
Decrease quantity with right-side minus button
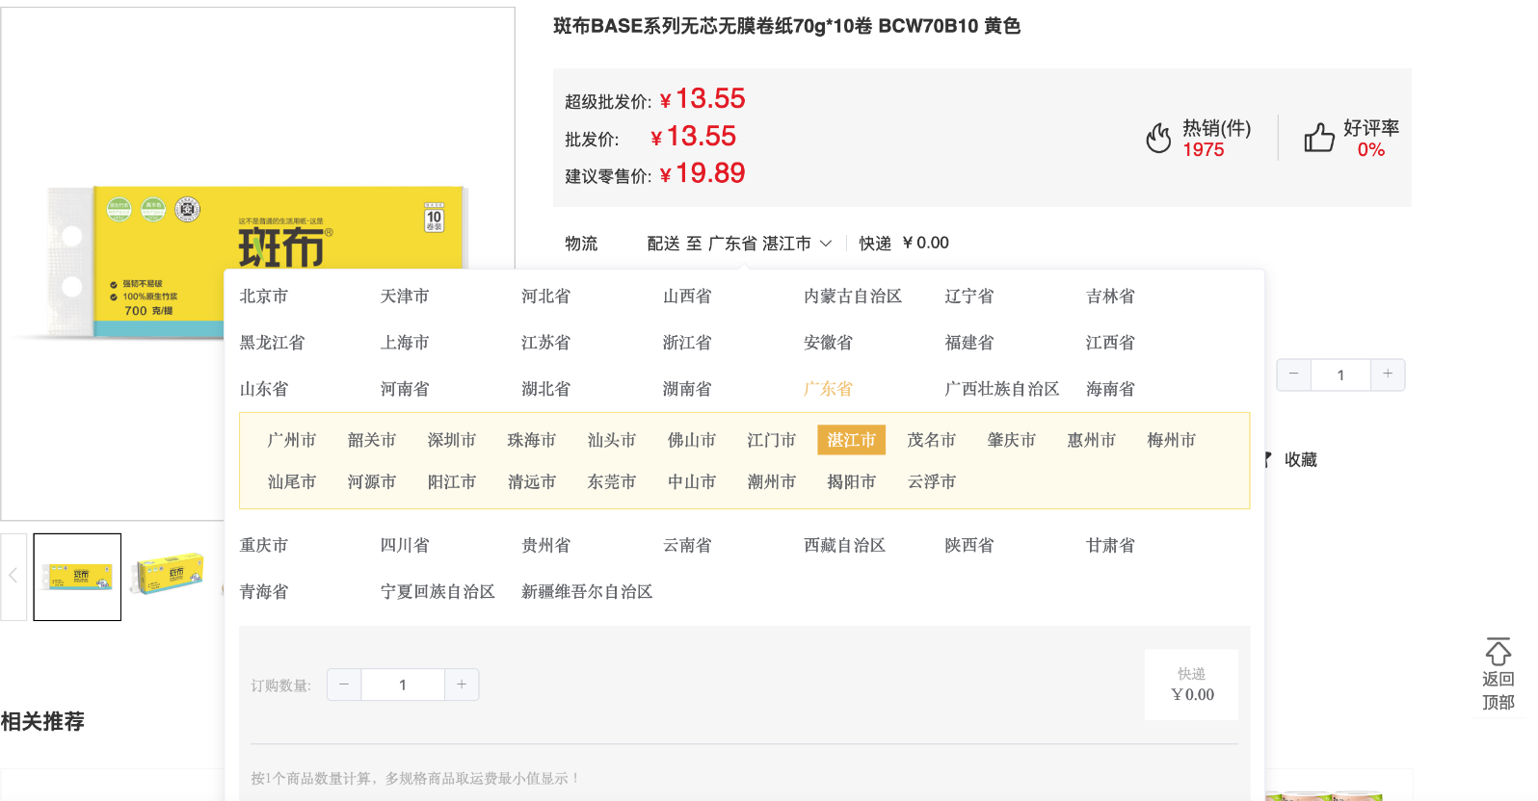(x=1293, y=375)
